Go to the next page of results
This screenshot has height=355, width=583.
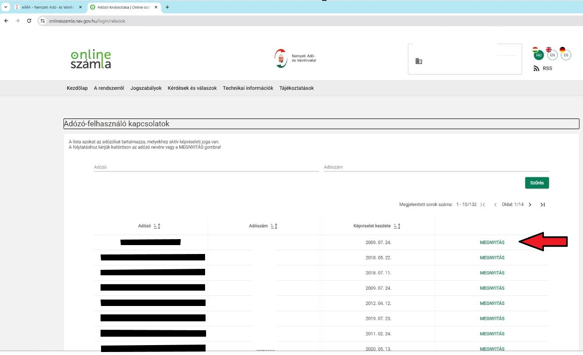(x=530, y=204)
